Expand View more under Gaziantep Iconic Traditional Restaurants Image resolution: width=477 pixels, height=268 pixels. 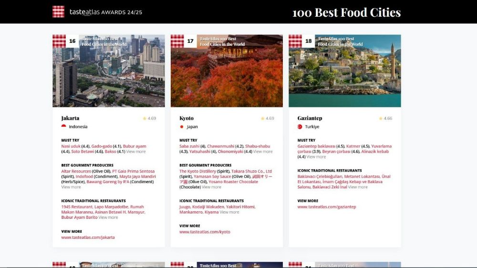click(358, 187)
